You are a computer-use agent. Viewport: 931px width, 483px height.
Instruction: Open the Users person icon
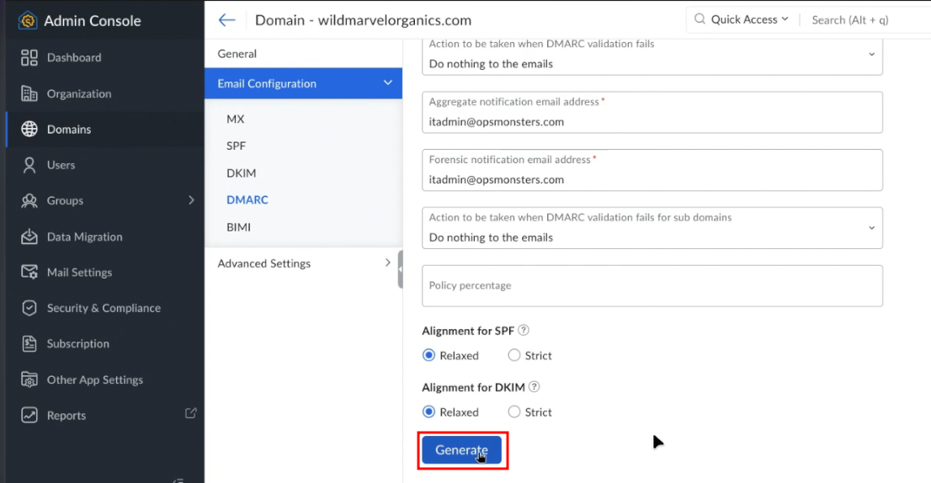coord(29,165)
